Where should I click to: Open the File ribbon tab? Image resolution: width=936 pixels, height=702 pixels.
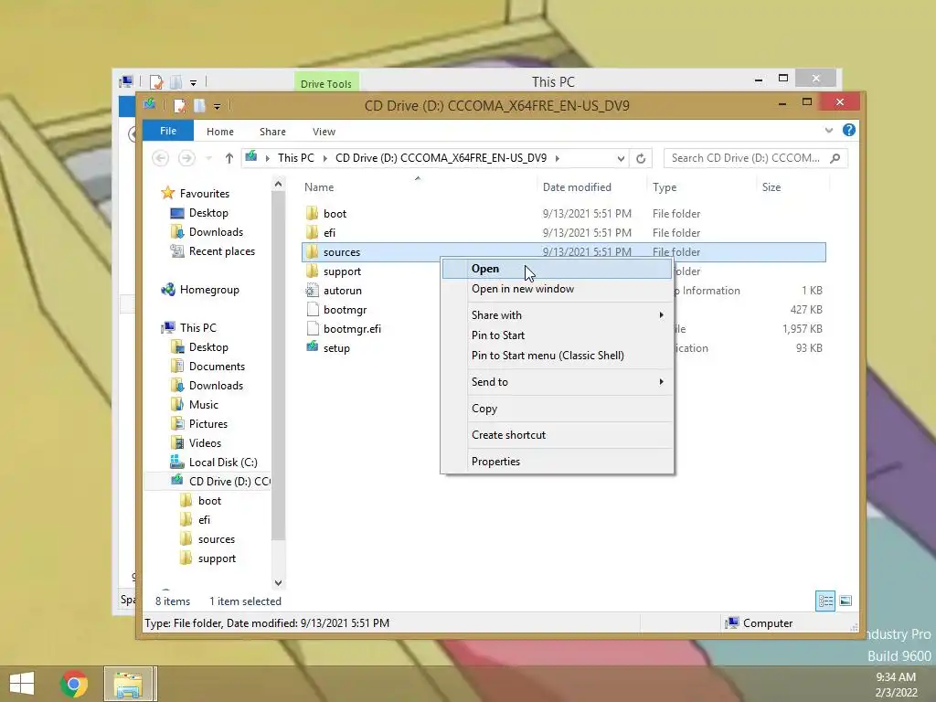click(168, 131)
